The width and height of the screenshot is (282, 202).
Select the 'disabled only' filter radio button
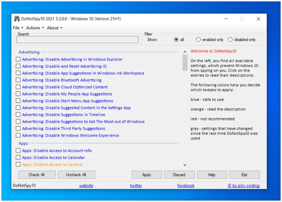(230, 39)
